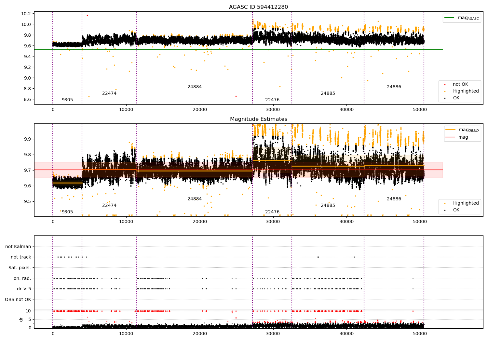
Task: Click the red 'not OK' legend marker
Action: tap(445, 84)
